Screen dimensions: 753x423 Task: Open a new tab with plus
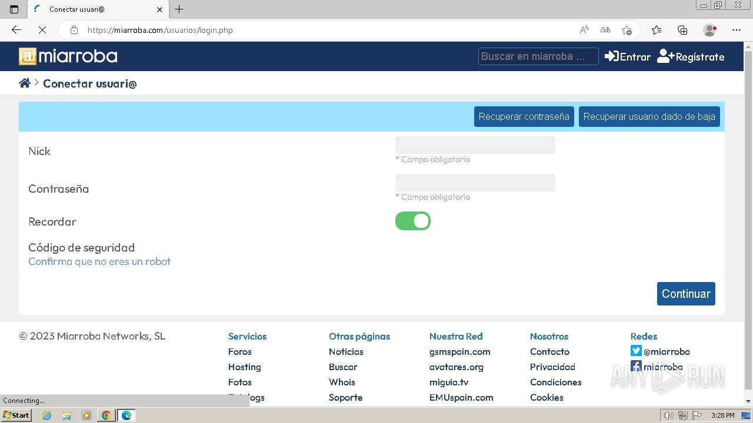coord(179,9)
